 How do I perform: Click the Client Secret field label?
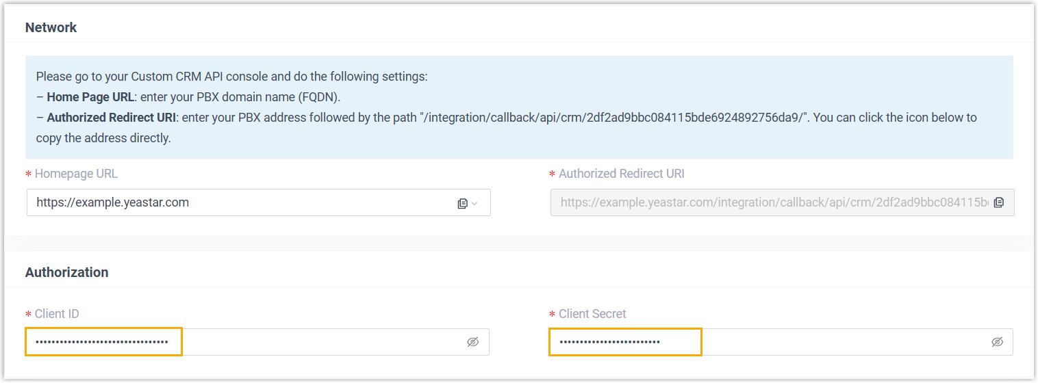592,314
